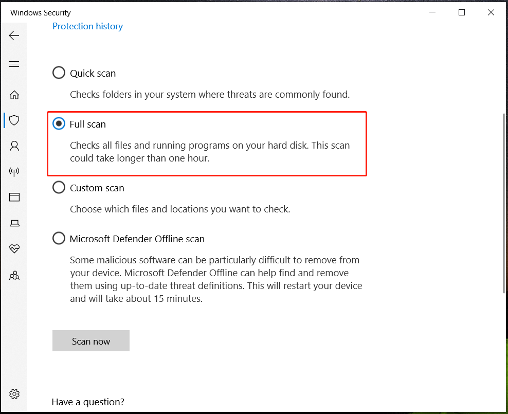Confirm Full scan is selected
This screenshot has width=508, height=414.
pyautogui.click(x=59, y=123)
